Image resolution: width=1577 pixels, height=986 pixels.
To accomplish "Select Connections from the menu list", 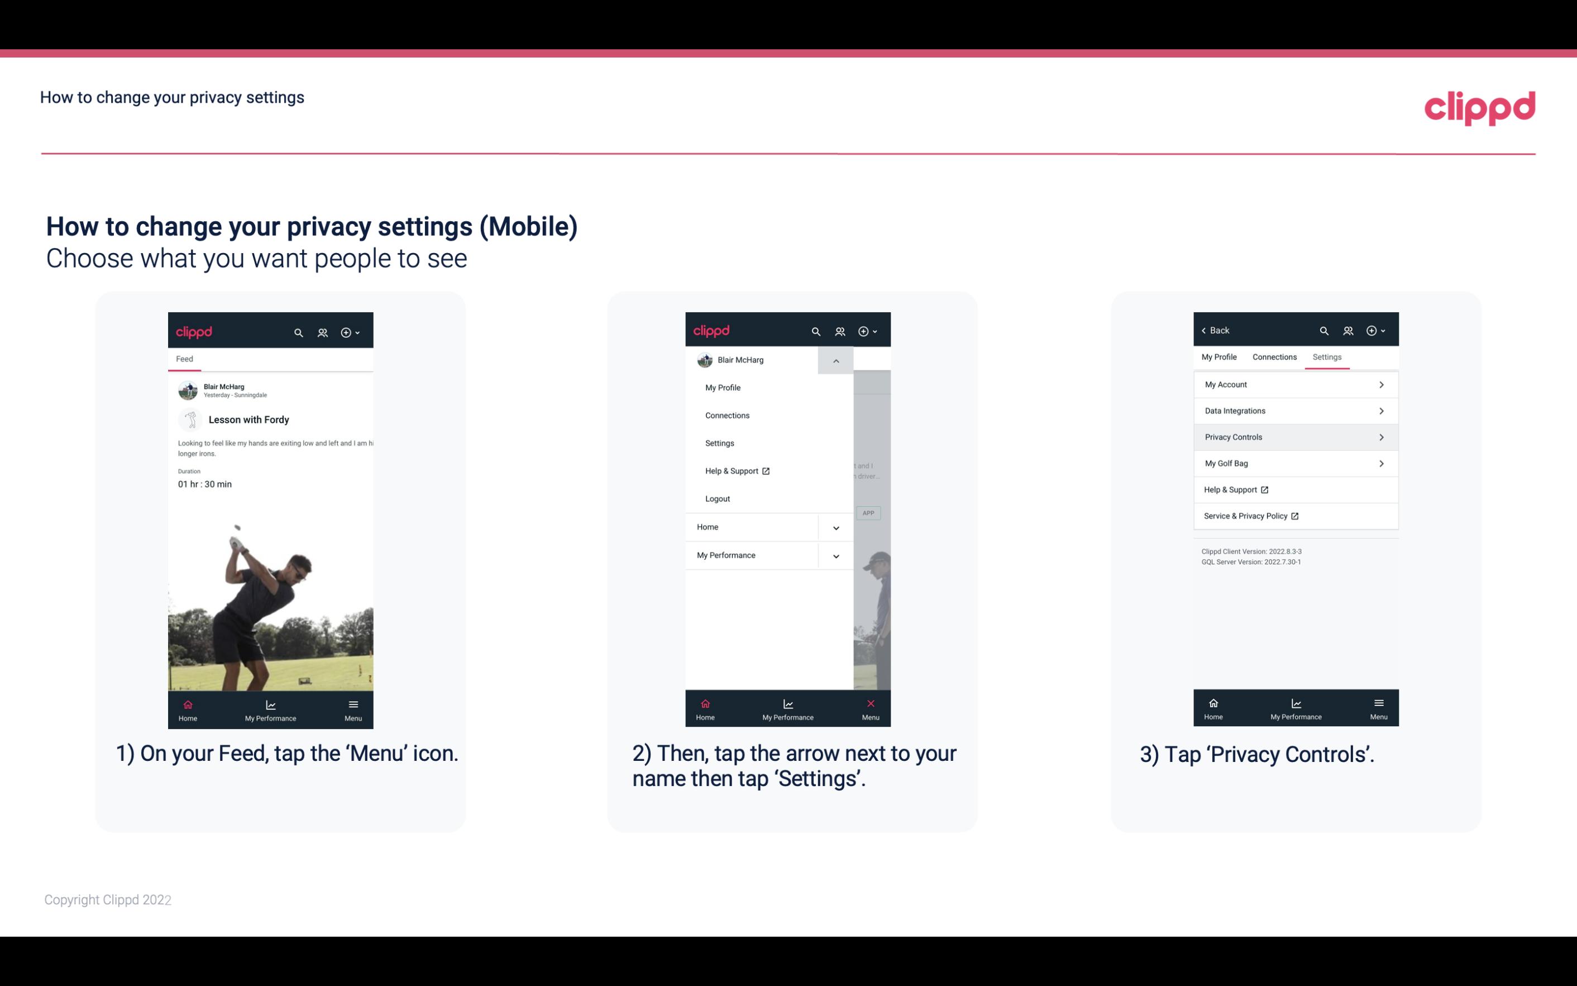I will [x=727, y=415].
